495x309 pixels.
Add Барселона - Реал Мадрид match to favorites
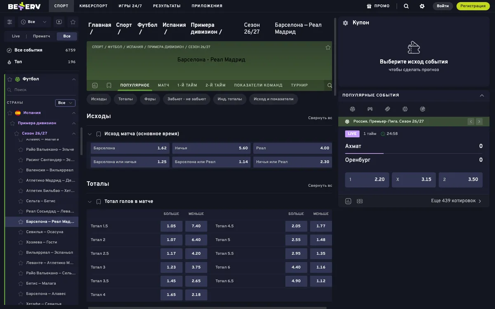[328, 47]
